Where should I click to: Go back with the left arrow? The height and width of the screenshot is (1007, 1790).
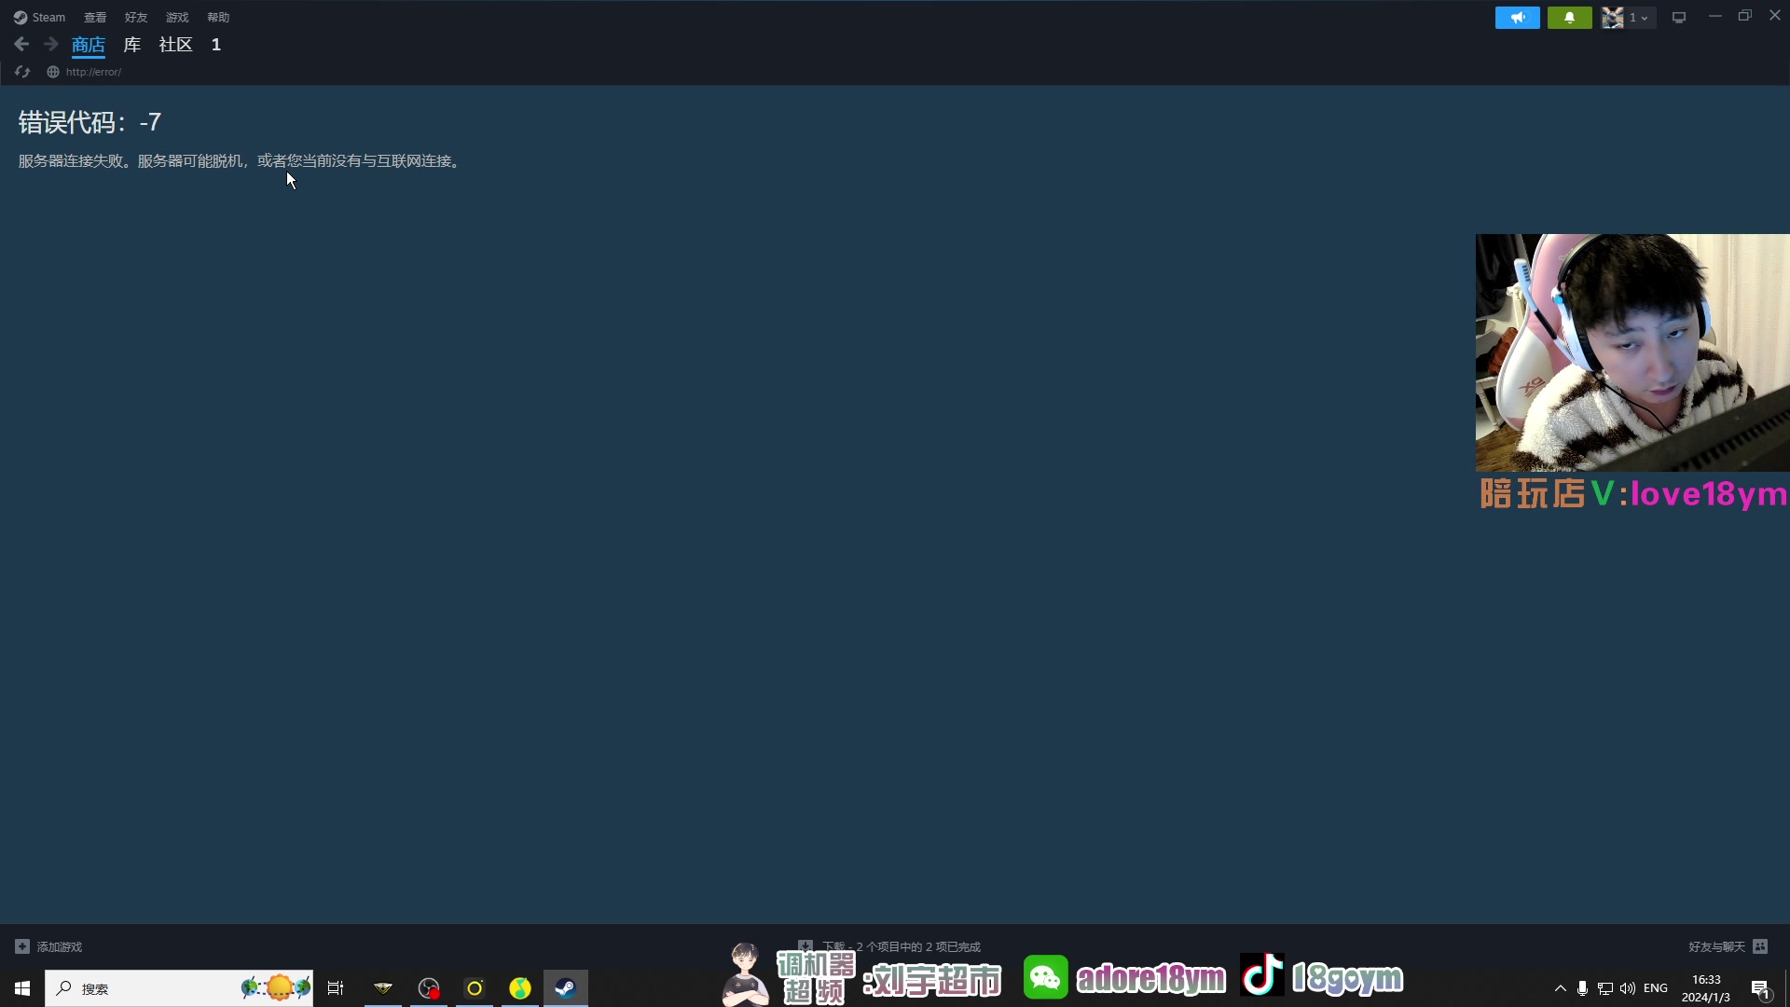coord(21,44)
